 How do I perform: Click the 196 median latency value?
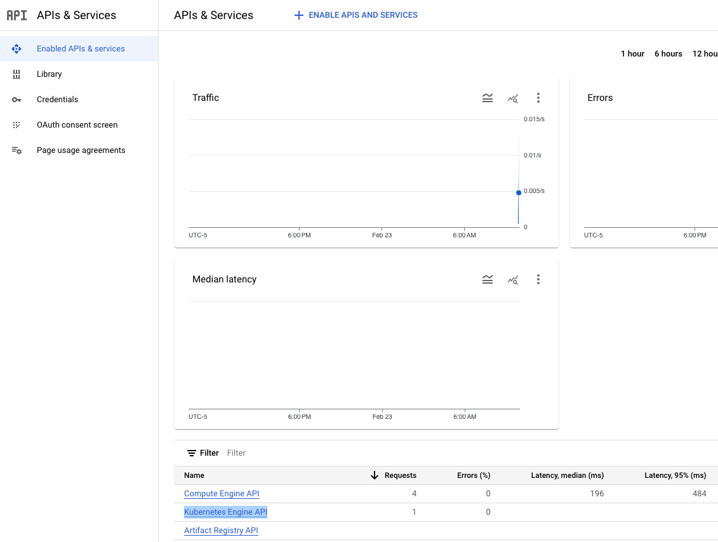point(597,494)
